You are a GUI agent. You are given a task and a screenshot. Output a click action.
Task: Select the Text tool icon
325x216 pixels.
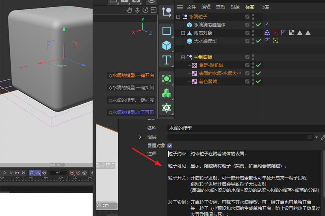(x=167, y=60)
